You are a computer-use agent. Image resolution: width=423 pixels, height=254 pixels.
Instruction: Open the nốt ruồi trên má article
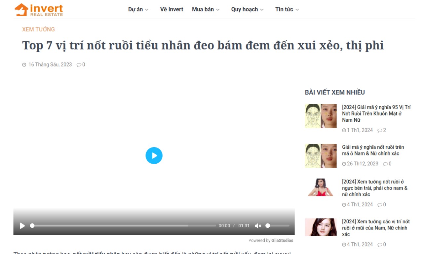point(373,150)
